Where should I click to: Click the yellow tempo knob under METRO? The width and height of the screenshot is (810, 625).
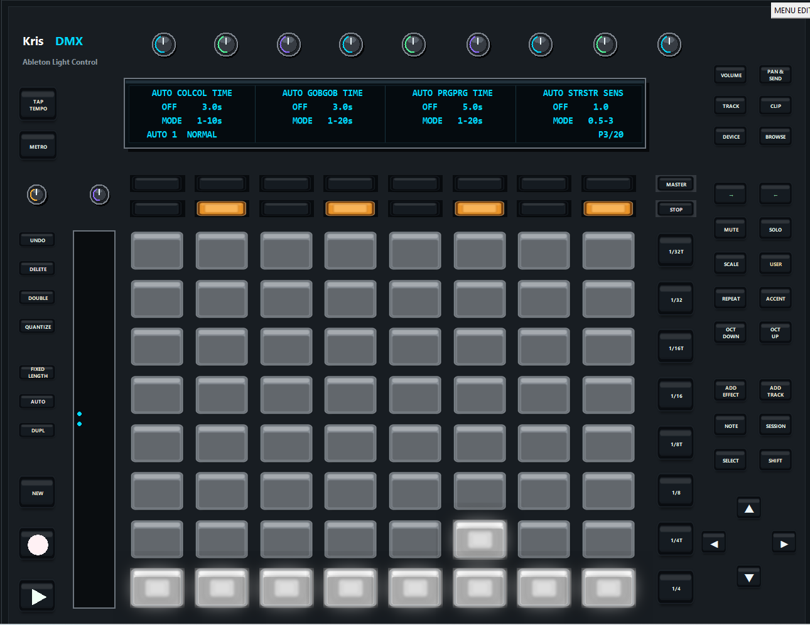36,195
